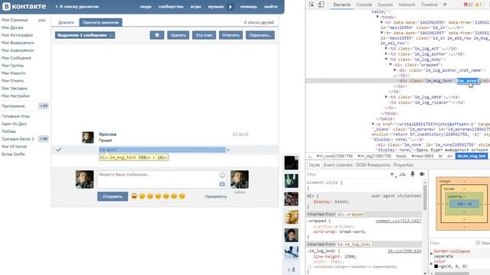
Task: Open Мои Сообщения in left sidebar
Action: click(x=16, y=58)
